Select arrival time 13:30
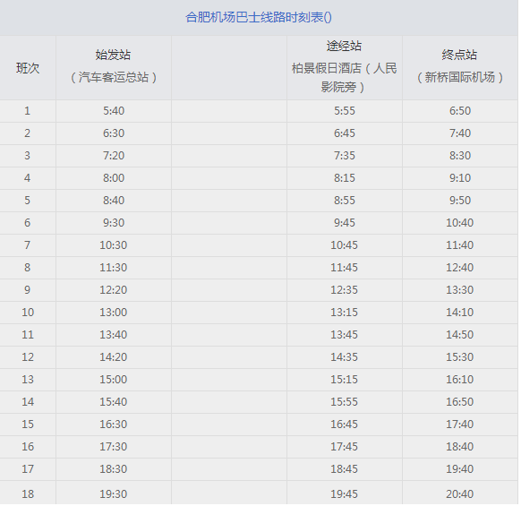 tap(459, 290)
